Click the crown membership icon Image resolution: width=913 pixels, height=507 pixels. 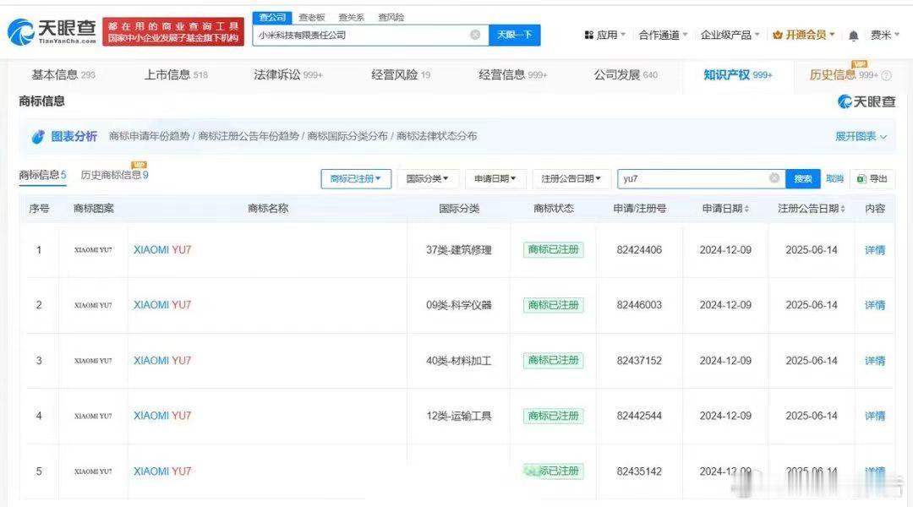point(778,35)
